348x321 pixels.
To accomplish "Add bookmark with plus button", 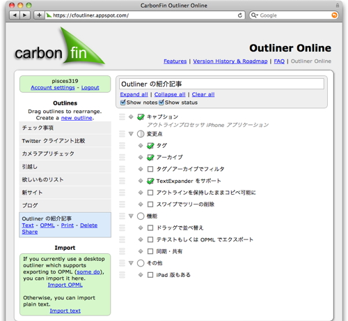I will click(39, 15).
